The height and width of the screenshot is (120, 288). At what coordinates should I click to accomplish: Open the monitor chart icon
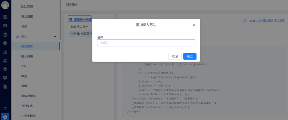pos(5,78)
